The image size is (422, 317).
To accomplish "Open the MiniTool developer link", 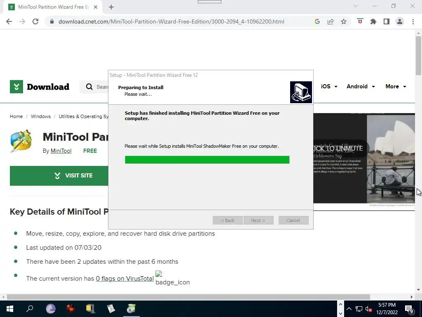I will (61, 151).
